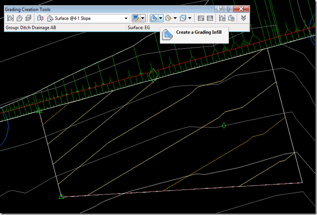Image resolution: width=317 pixels, height=215 pixels.
Task: Click the Help question mark button
Action: pos(229,9)
